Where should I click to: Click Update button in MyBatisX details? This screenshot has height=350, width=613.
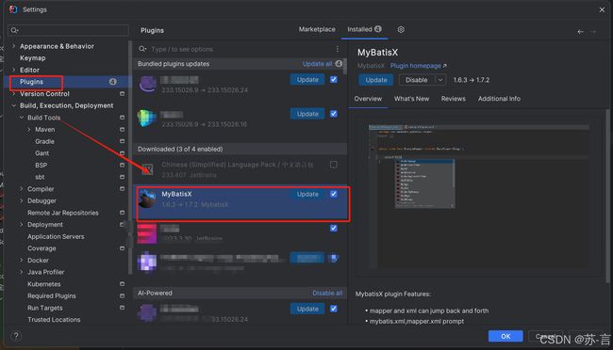coord(376,80)
